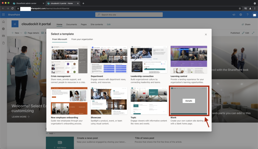Click the SharePoint settings gear icon
The image size is (258, 149).
[x=241, y=15]
